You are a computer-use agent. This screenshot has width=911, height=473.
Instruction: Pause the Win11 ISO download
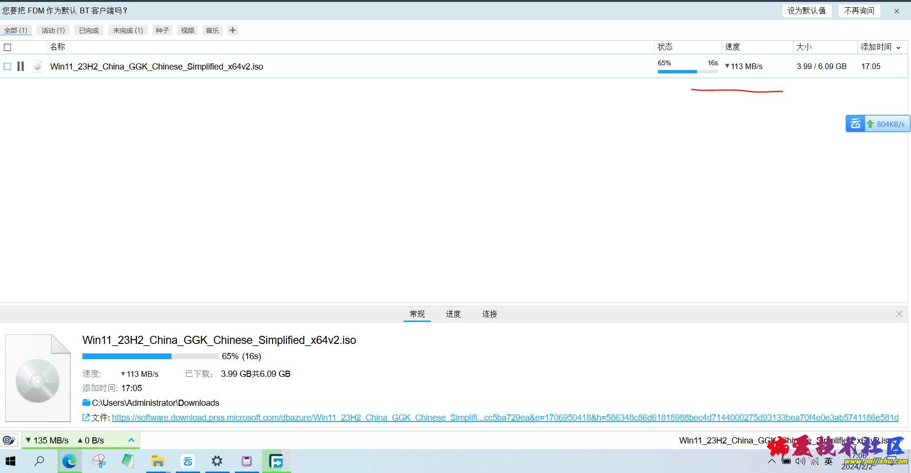20,66
